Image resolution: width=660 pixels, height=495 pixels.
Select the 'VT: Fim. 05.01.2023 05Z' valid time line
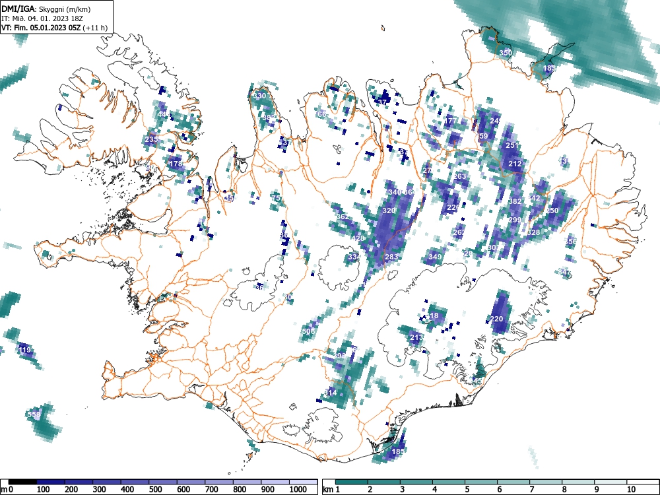[x=41, y=28]
